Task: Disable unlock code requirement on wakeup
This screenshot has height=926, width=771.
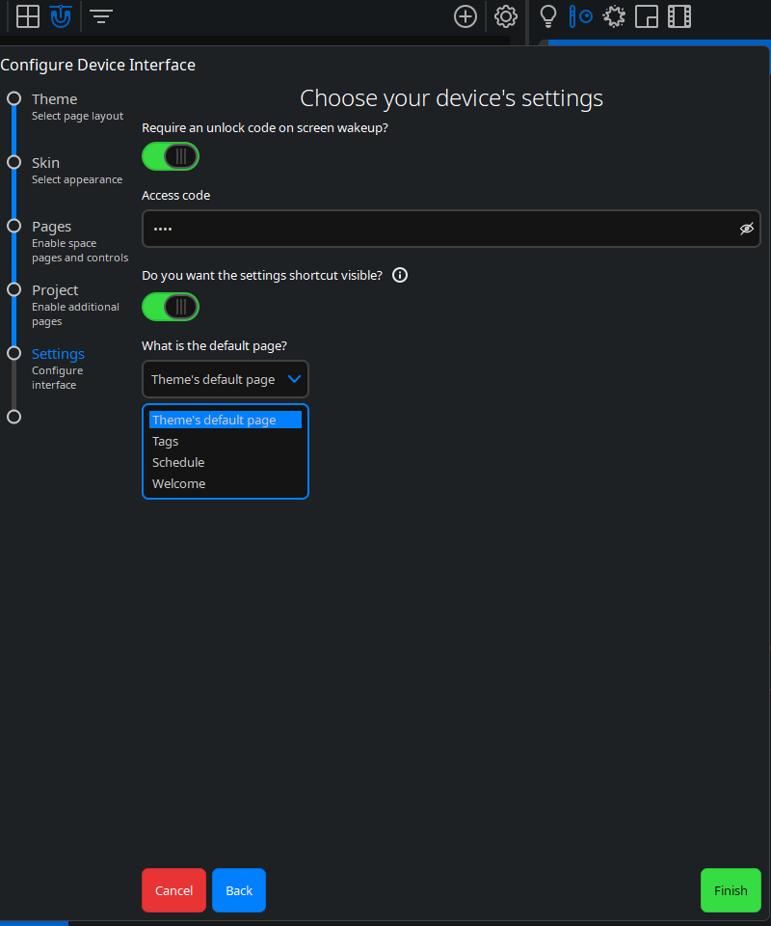Action: (x=171, y=156)
